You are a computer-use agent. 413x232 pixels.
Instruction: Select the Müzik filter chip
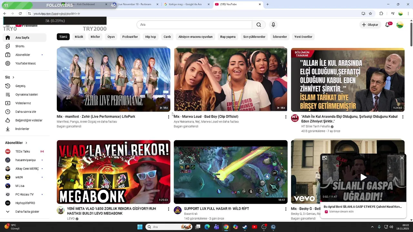[79, 37]
